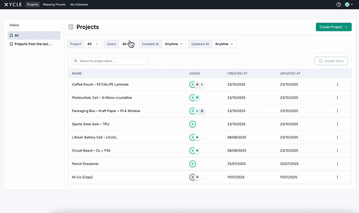Click the USERS column header

pos(195,74)
